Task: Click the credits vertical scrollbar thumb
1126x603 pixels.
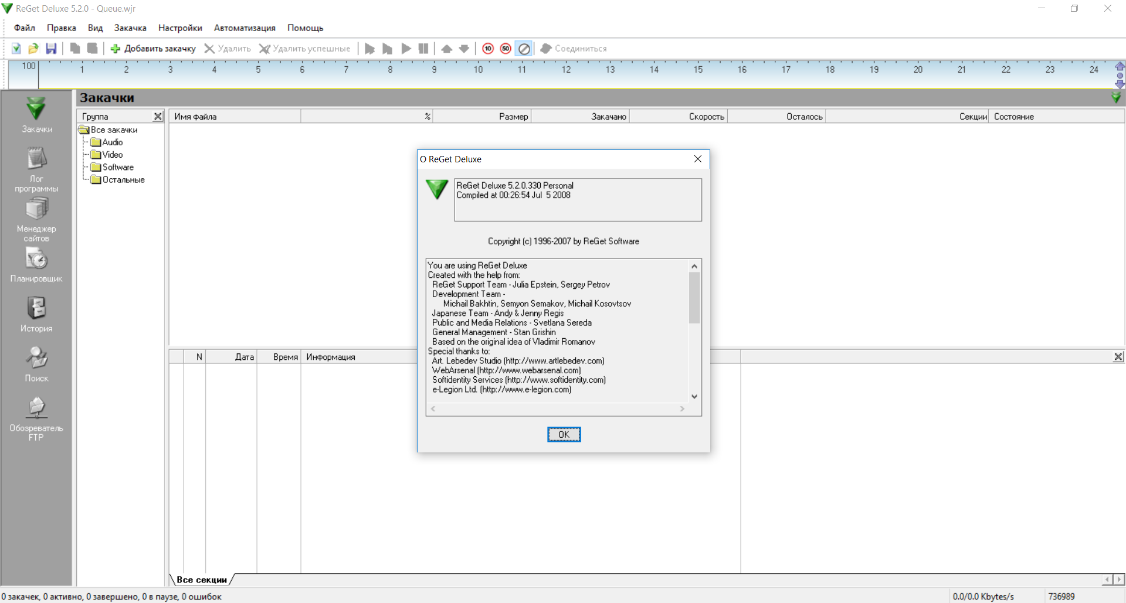Action: click(694, 298)
